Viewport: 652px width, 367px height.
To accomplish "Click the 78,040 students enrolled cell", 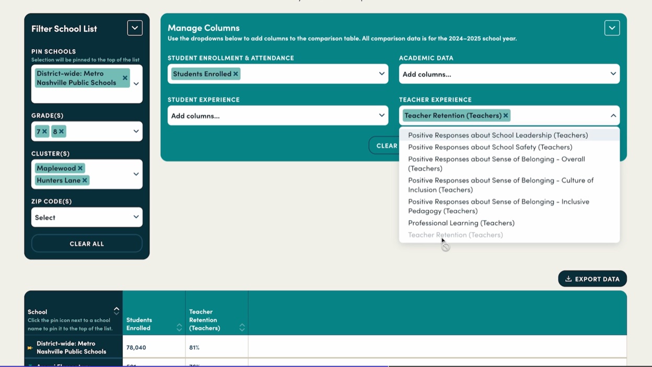I will (154, 347).
